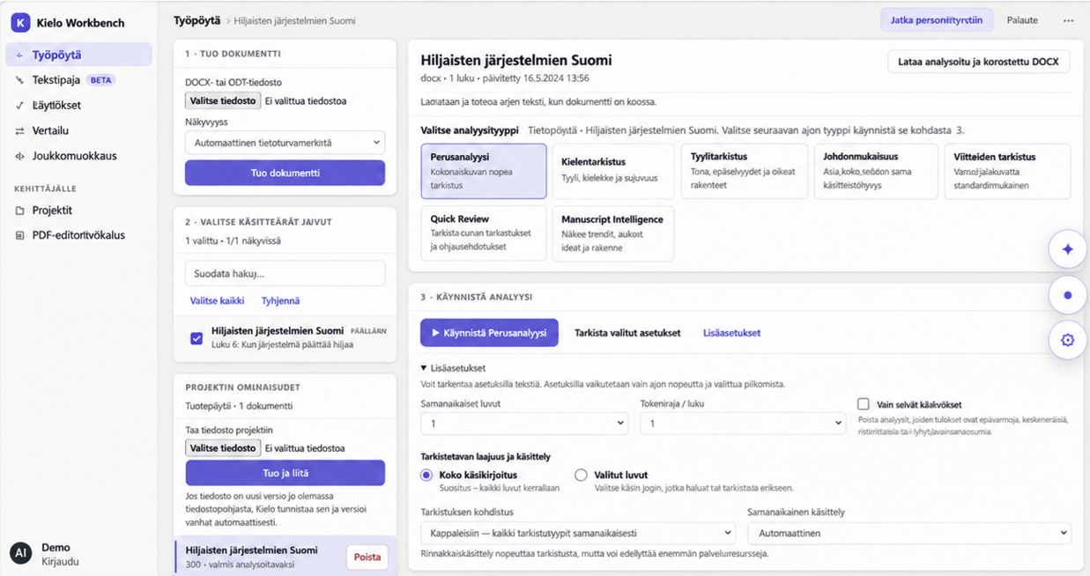
Task: Click the Kielo Workbench K logo
Action: tap(20, 23)
